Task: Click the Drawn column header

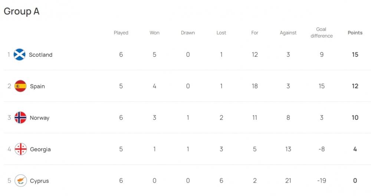Action: click(x=188, y=33)
